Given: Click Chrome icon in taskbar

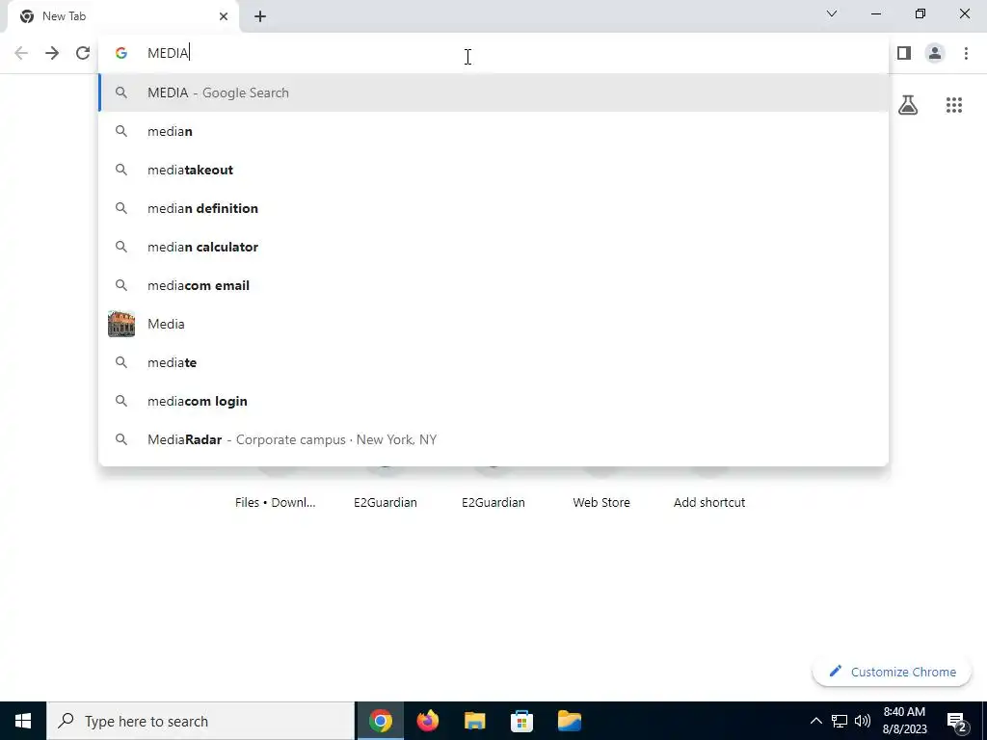Looking at the screenshot, I should point(380,721).
